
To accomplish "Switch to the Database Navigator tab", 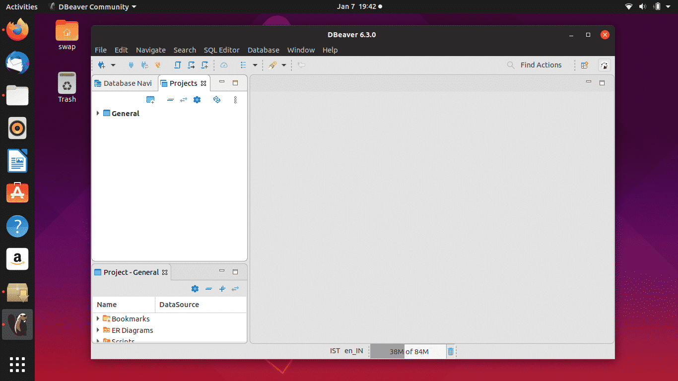I will tap(124, 83).
